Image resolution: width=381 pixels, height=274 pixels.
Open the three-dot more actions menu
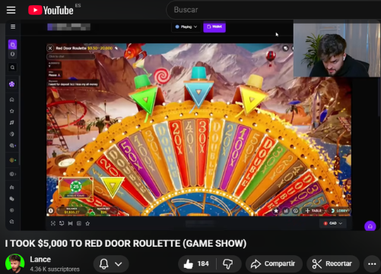[x=372, y=264]
